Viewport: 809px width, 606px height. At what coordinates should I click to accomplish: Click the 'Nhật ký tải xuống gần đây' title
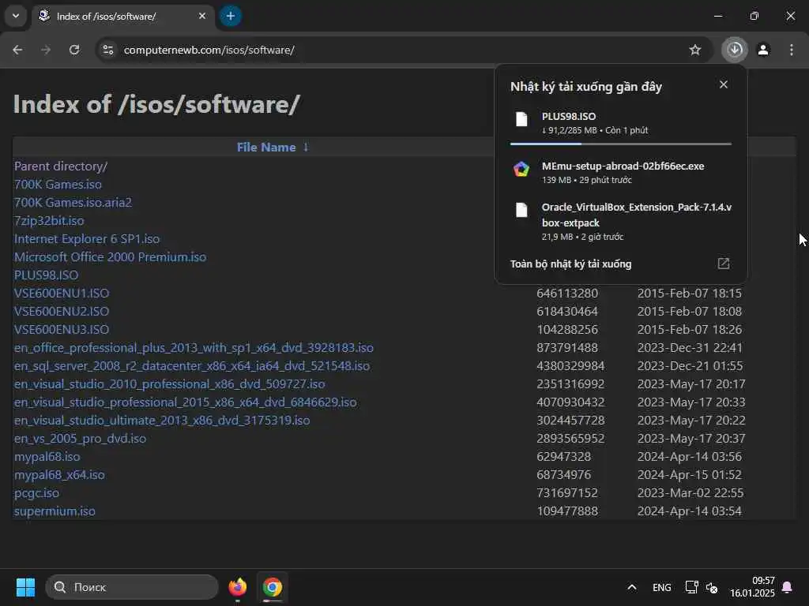point(585,87)
